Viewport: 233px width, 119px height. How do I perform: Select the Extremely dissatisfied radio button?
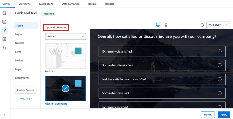pos(220,51)
